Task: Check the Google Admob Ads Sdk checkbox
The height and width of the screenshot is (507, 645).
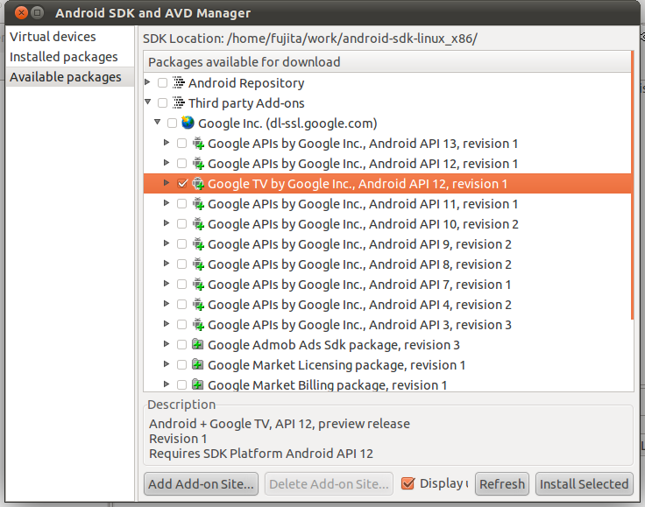Action: click(x=181, y=344)
